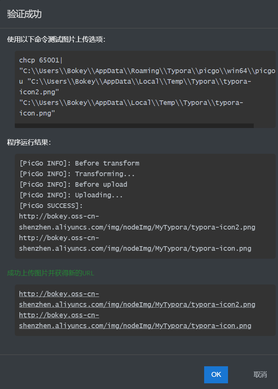Click the blue OK button
Viewport: 278px width, 389px height.
tap(216, 375)
